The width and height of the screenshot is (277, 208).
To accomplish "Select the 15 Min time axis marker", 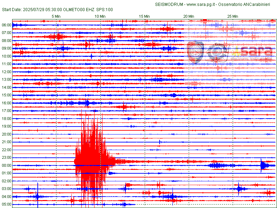I will click(x=144, y=16).
